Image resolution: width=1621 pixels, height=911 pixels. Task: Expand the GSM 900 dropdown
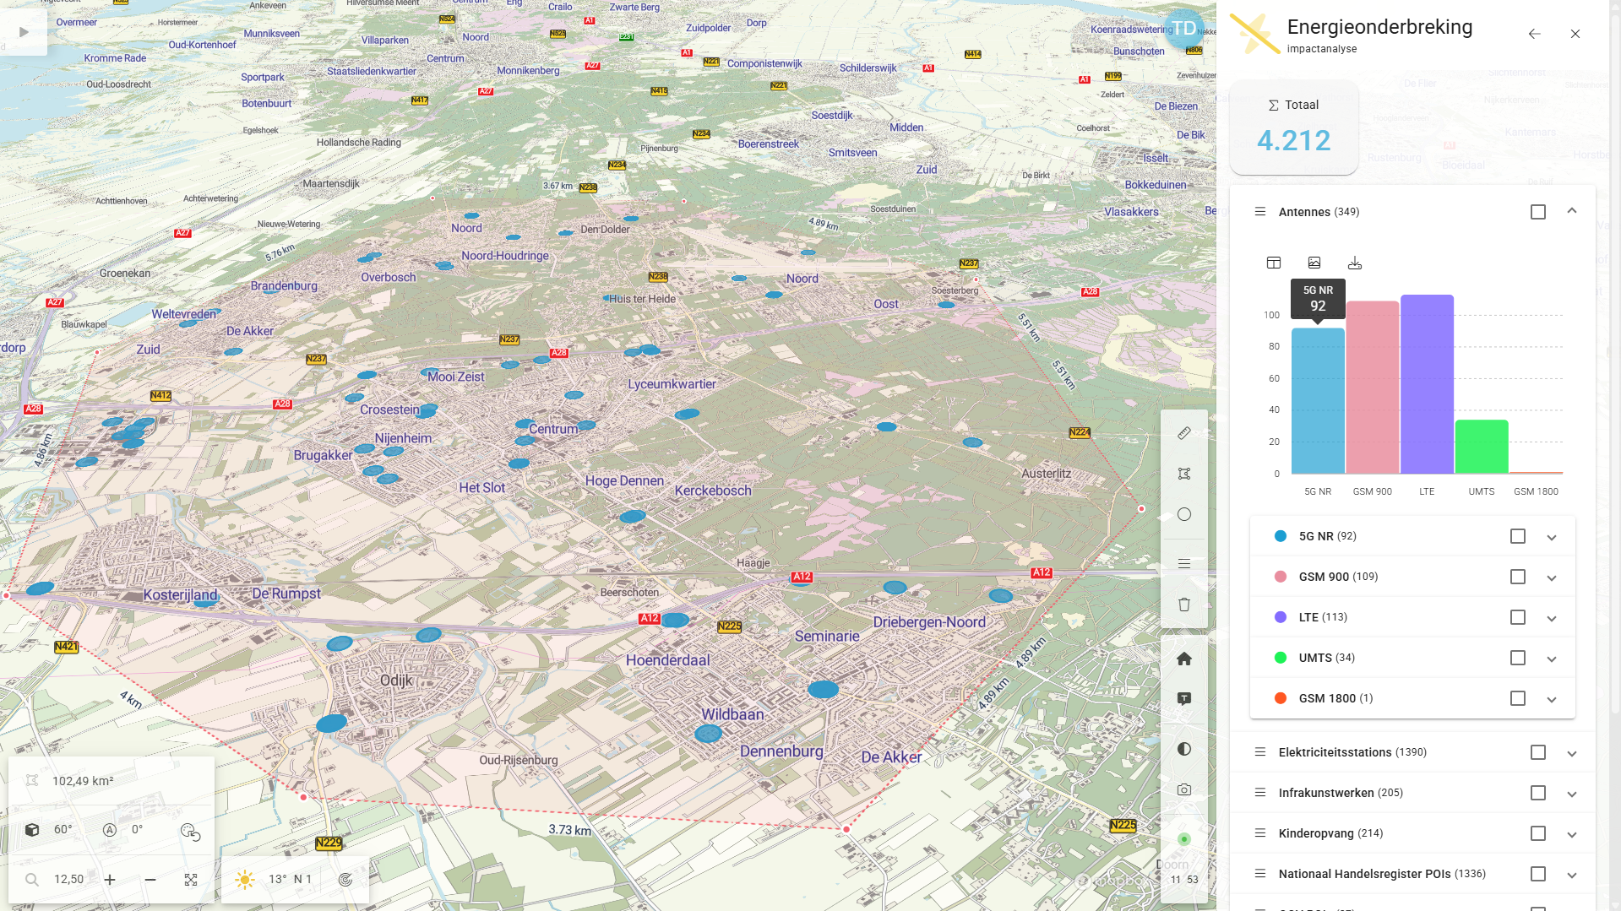coord(1551,578)
